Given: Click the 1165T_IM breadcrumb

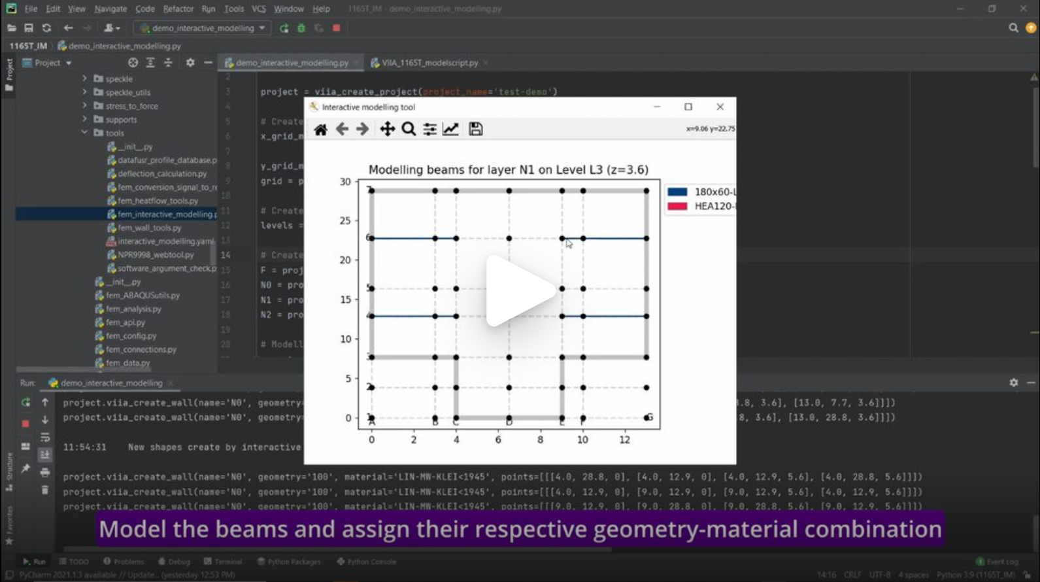Looking at the screenshot, I should click(28, 46).
